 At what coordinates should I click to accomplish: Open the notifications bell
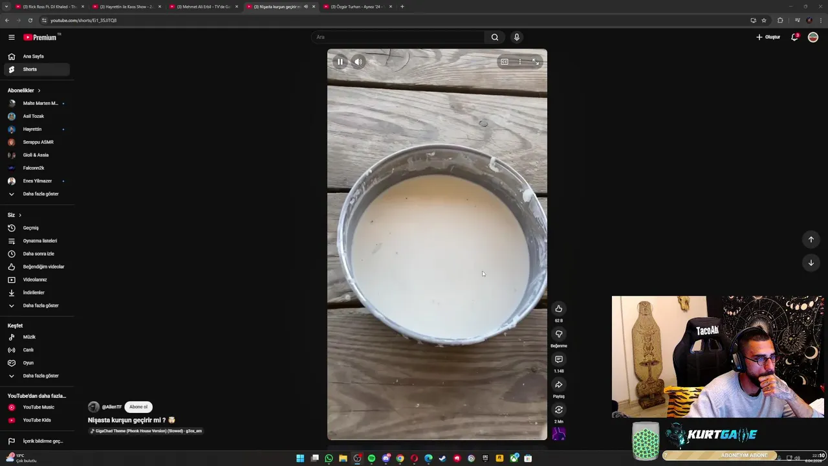(x=795, y=37)
